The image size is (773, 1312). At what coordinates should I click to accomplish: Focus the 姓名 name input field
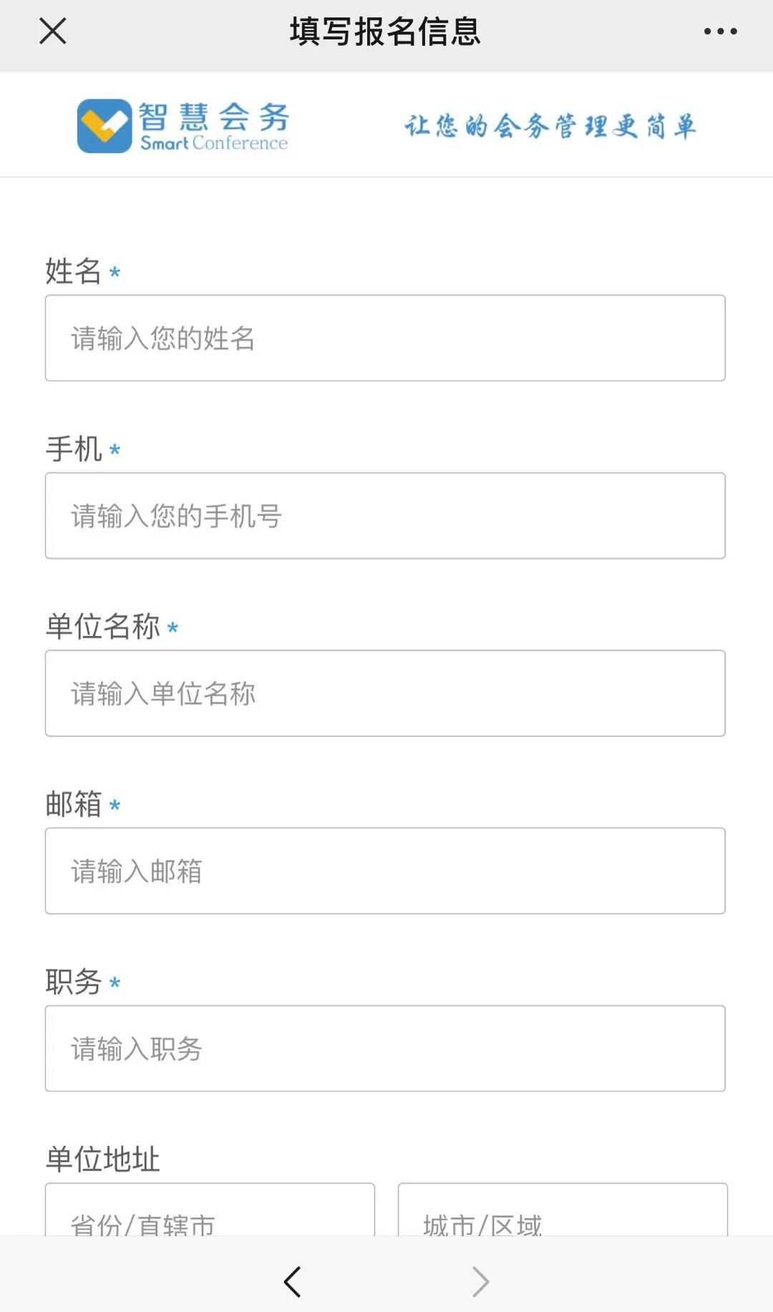385,338
